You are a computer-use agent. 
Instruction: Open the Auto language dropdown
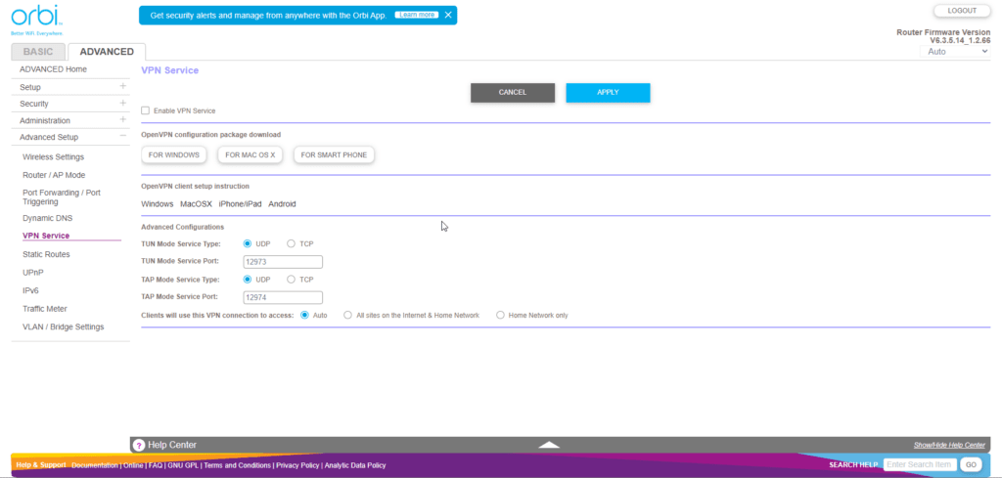pyautogui.click(x=958, y=51)
